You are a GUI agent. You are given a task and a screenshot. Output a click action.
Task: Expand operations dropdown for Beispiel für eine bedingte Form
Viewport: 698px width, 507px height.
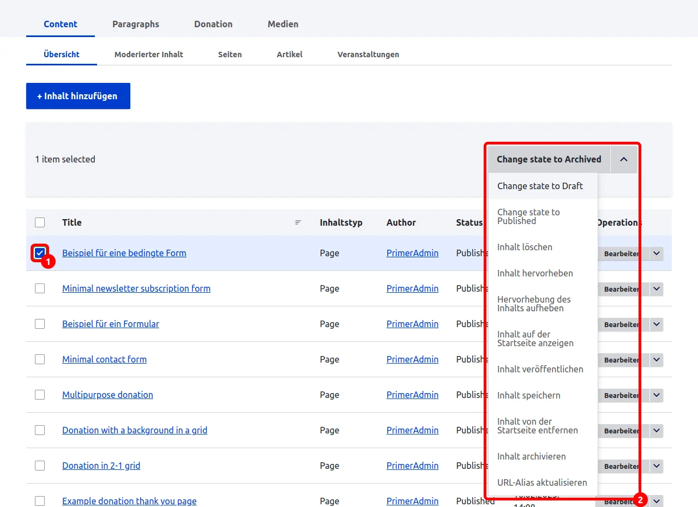pos(657,253)
